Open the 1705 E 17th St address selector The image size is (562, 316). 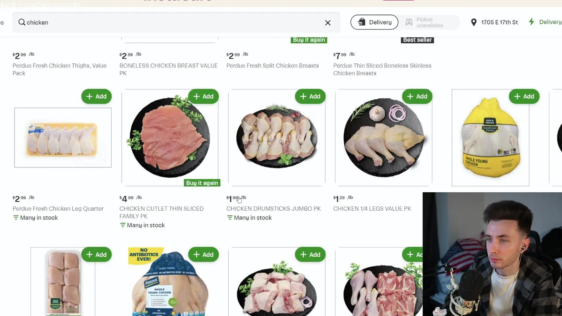click(x=494, y=22)
